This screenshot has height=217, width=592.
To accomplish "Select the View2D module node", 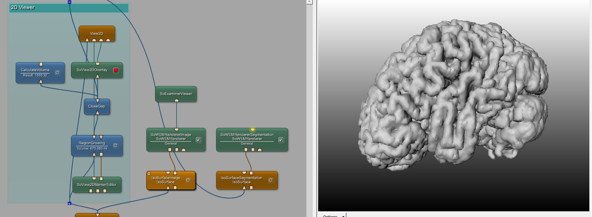I will pos(97,33).
